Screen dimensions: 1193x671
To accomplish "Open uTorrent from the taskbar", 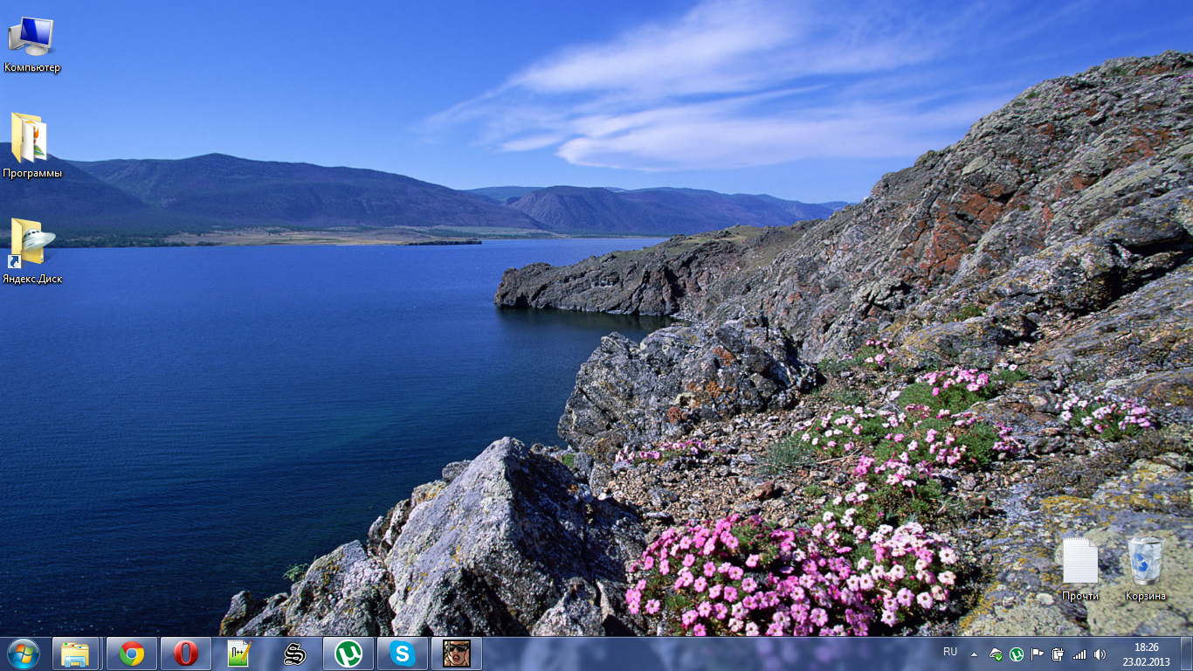I will 348,654.
